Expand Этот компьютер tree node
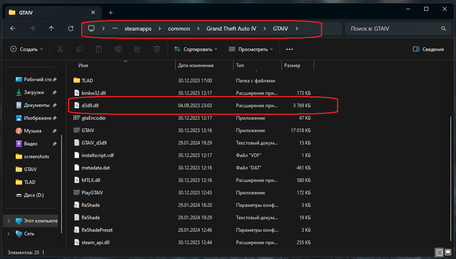Screen dimensions: 456x259 (x=9, y=221)
